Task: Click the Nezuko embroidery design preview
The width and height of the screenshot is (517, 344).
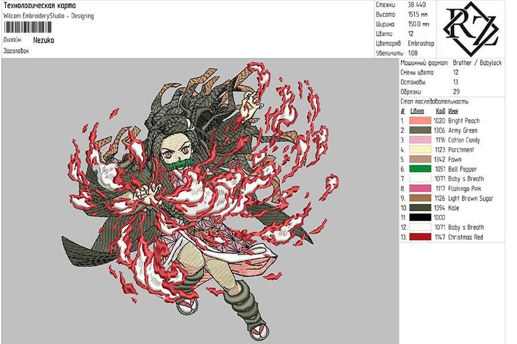Action: 200,201
